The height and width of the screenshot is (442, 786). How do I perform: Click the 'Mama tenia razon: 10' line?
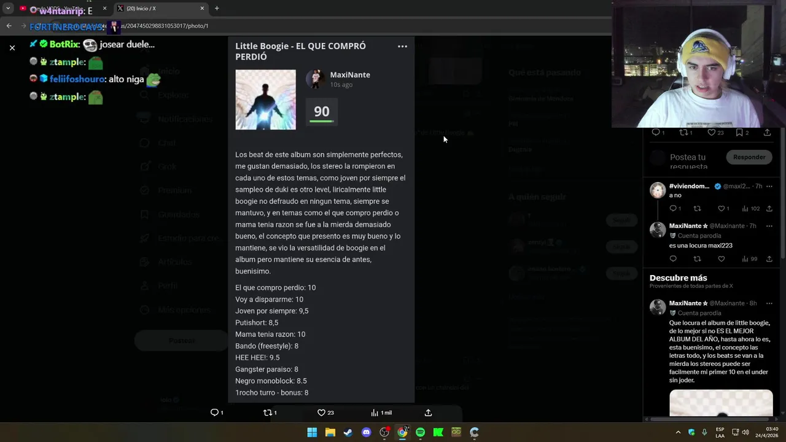tap(270, 335)
